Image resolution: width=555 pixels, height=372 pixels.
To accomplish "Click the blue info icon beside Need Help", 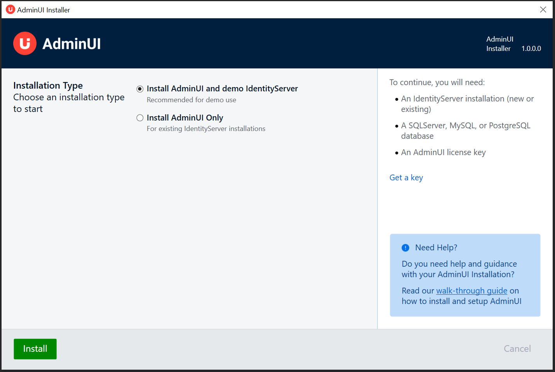I will [x=405, y=248].
